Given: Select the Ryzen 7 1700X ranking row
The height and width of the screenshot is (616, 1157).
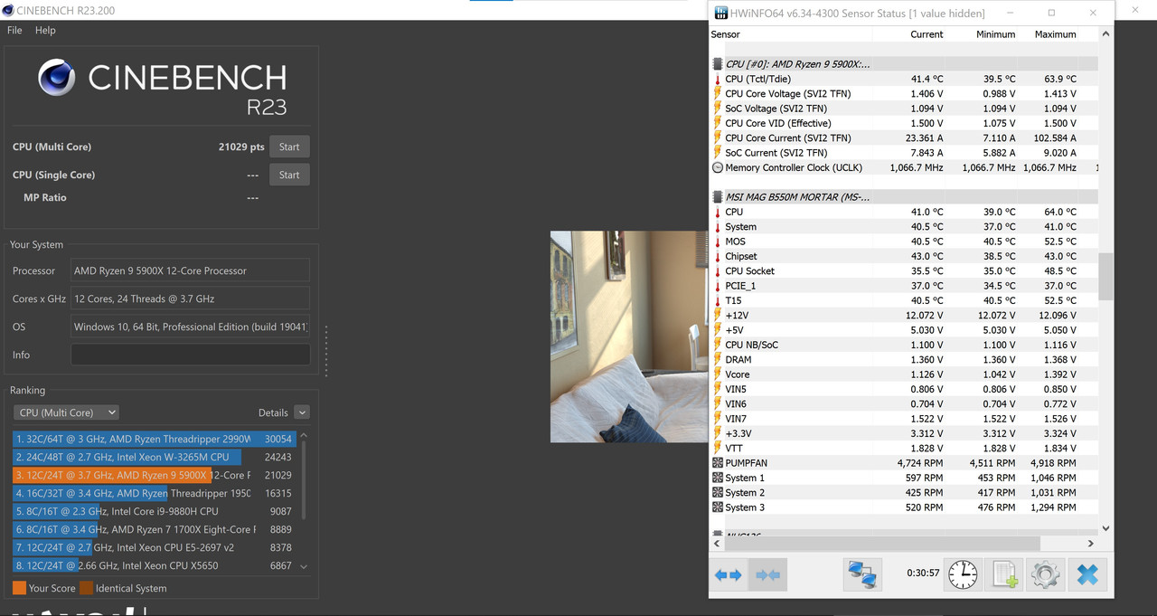Looking at the screenshot, I should pos(154,529).
